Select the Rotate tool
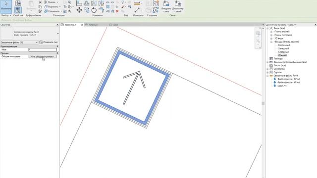The image size is (317, 178). tap(94, 10)
